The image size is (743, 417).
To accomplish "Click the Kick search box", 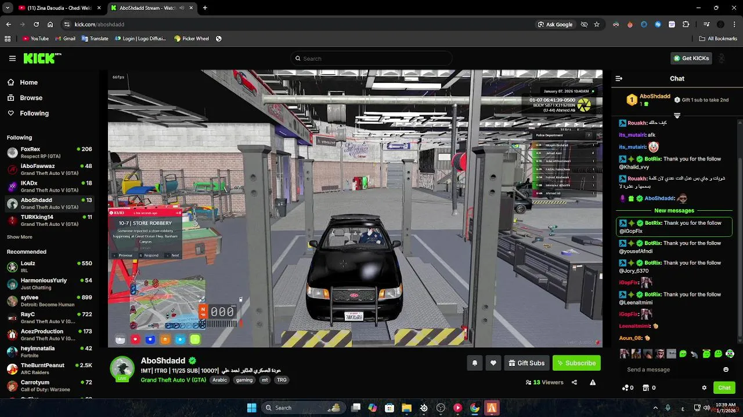I will tap(371, 58).
